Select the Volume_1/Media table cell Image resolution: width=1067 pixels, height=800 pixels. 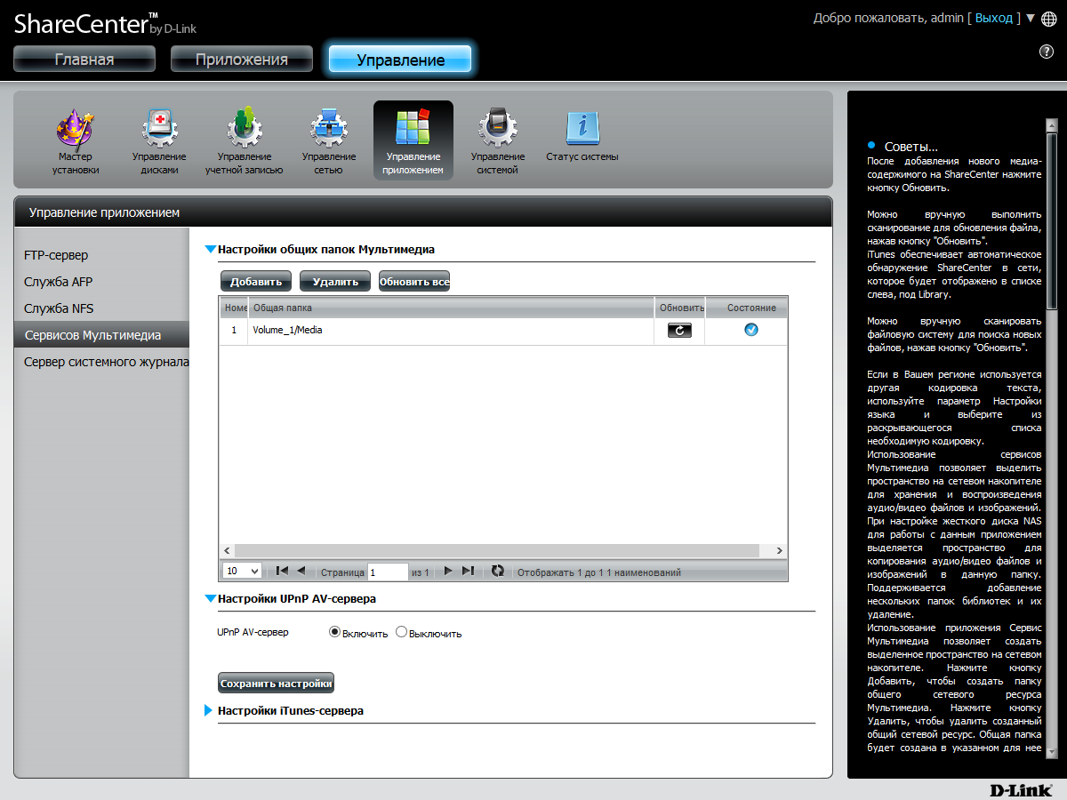tap(451, 330)
